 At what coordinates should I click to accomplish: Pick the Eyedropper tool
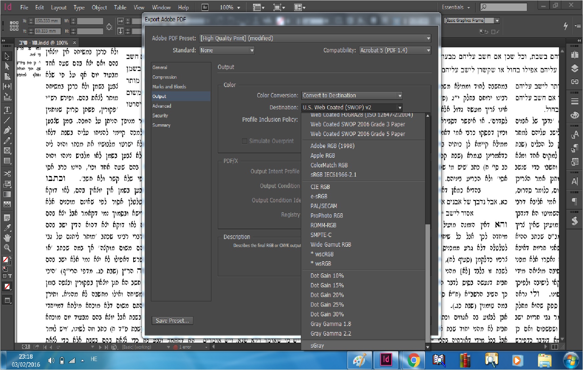(7, 228)
